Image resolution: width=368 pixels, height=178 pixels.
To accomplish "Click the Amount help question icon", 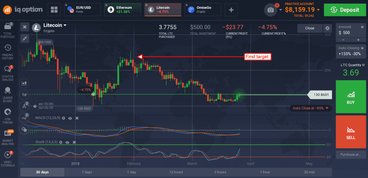I will pos(362,27).
